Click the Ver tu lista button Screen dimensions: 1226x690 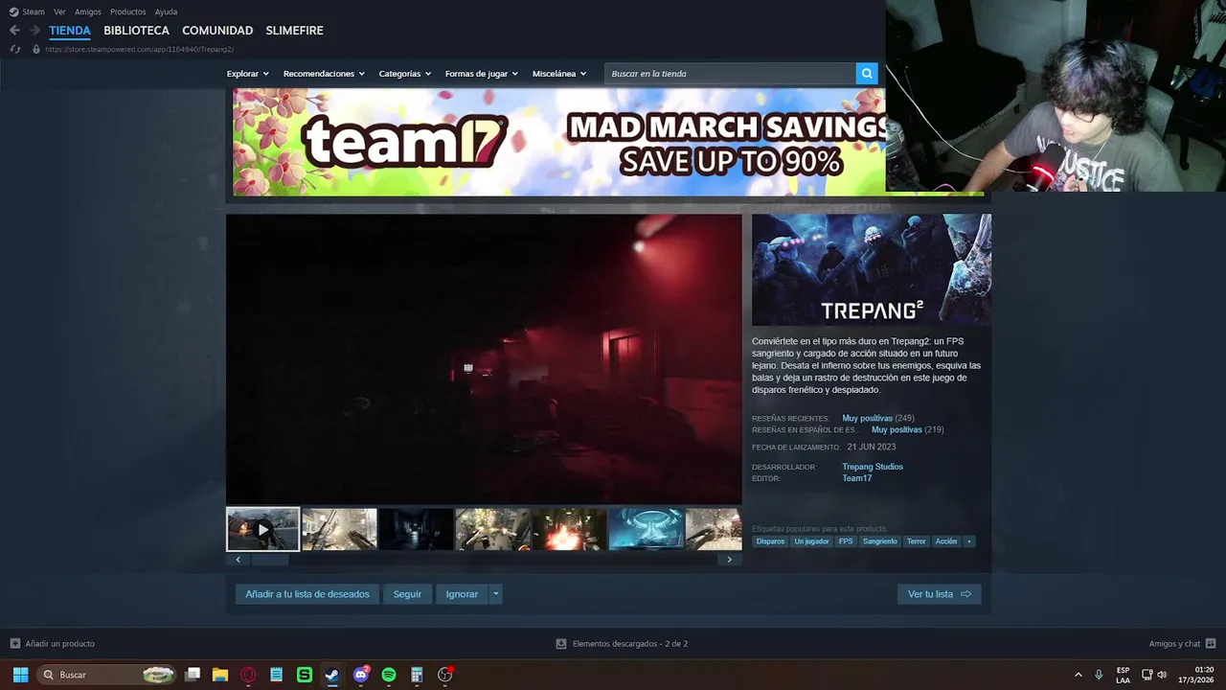pyautogui.click(x=939, y=594)
